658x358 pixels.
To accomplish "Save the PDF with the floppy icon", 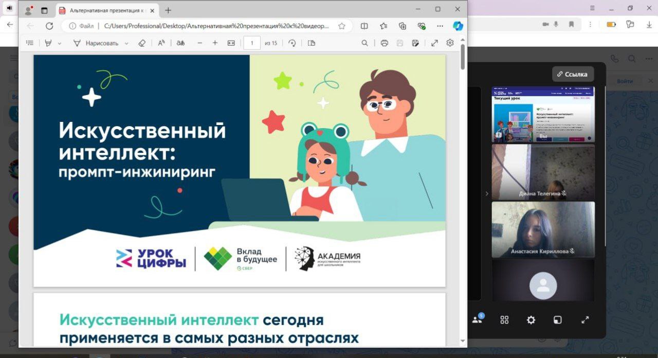I will 400,43.
